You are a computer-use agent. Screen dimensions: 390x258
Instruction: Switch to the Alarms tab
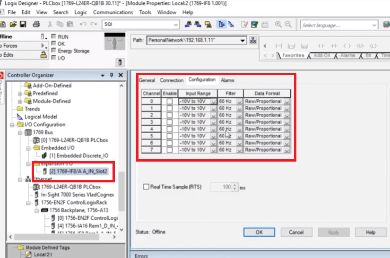227,80
